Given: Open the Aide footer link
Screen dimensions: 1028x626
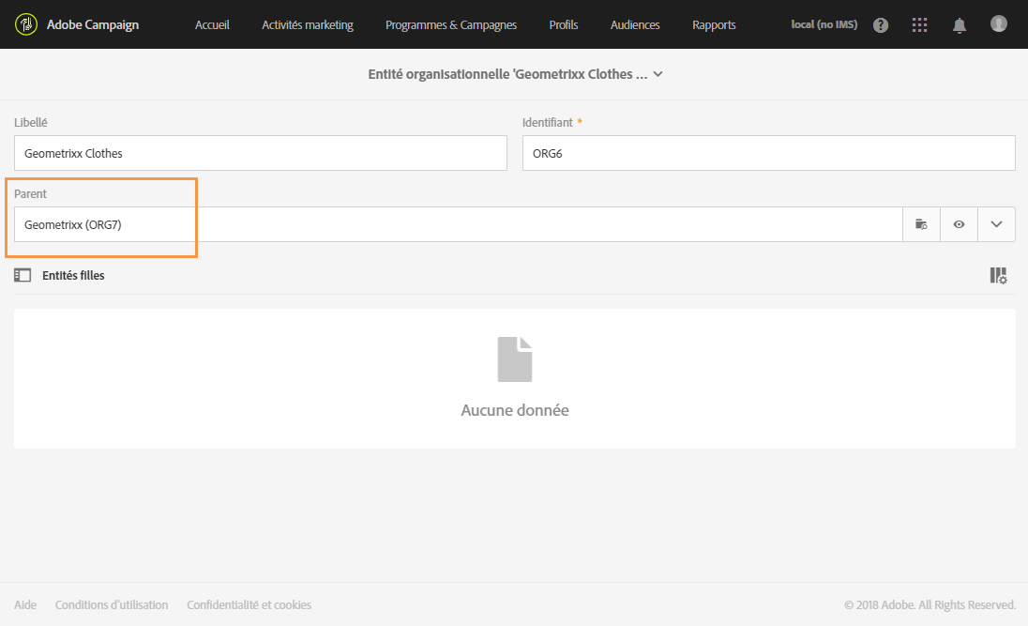Looking at the screenshot, I should click(25, 605).
